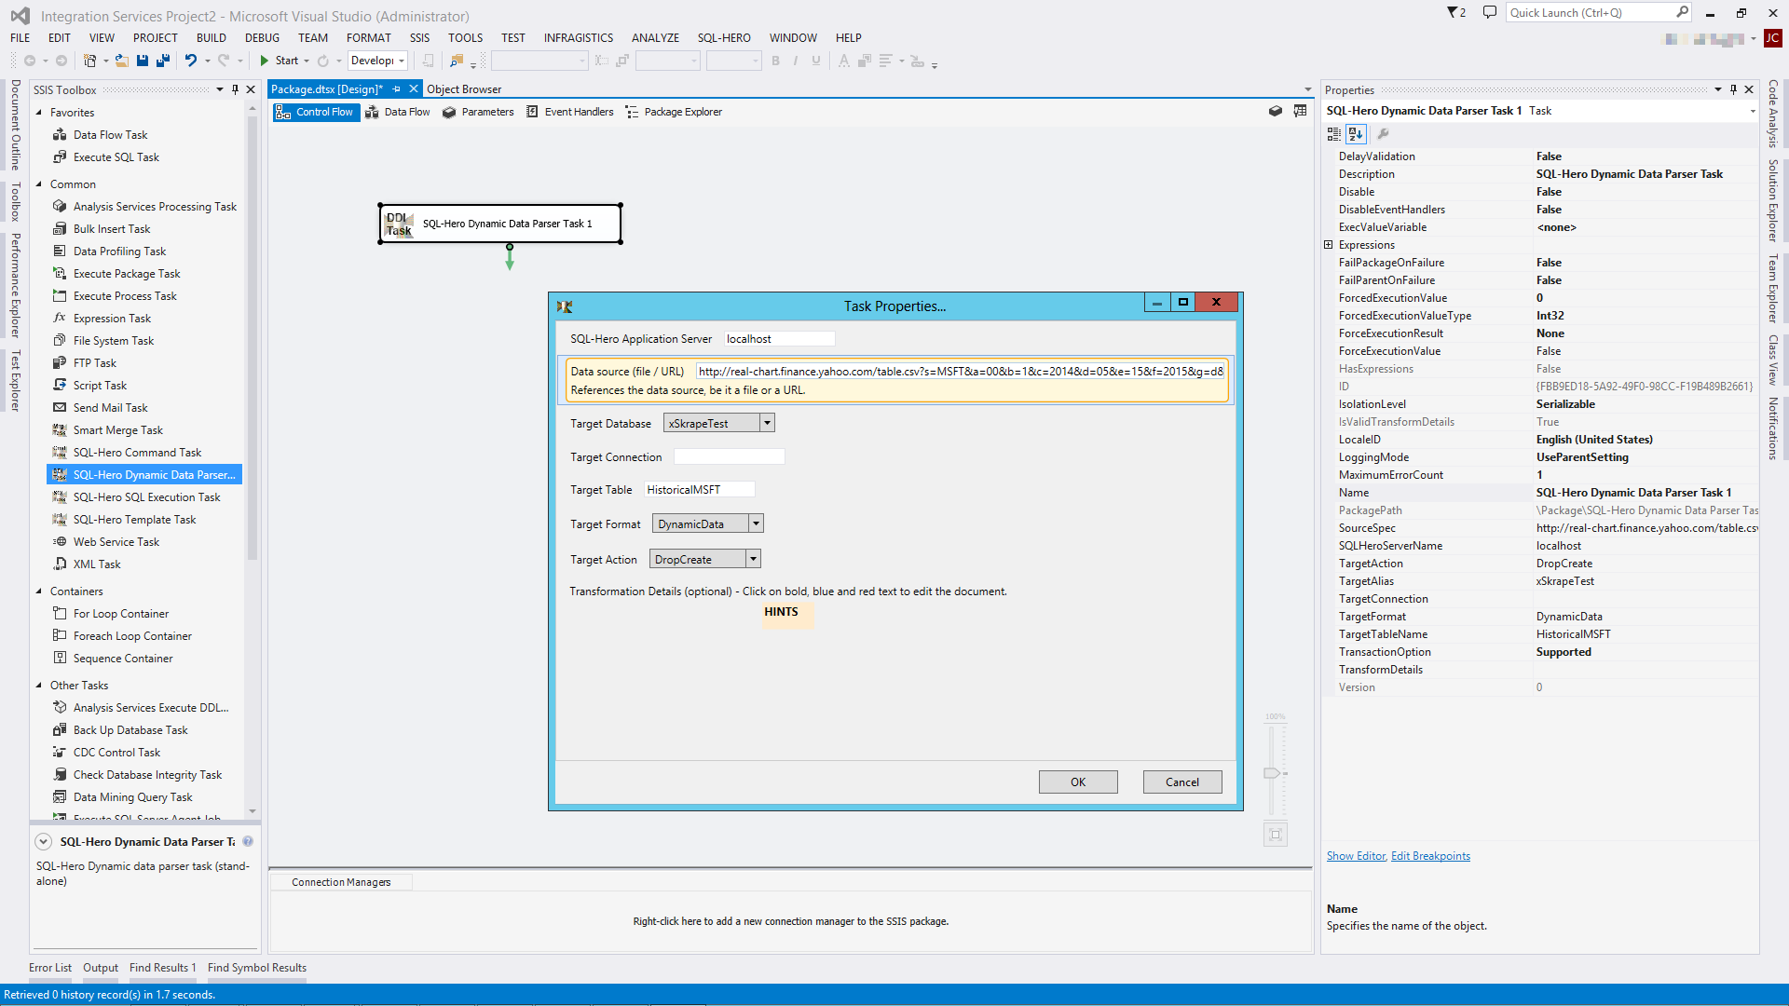1789x1006 pixels.
Task: Open the Solution Explorer side tab
Action: (1773, 200)
